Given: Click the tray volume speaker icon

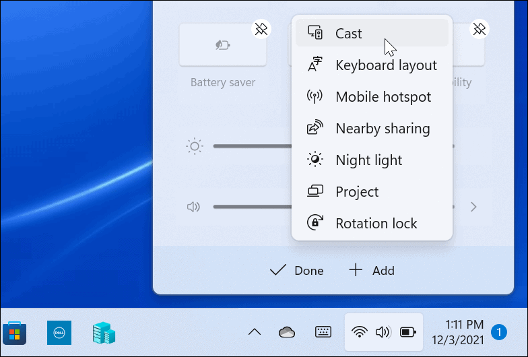Looking at the screenshot, I should pyautogui.click(x=383, y=333).
